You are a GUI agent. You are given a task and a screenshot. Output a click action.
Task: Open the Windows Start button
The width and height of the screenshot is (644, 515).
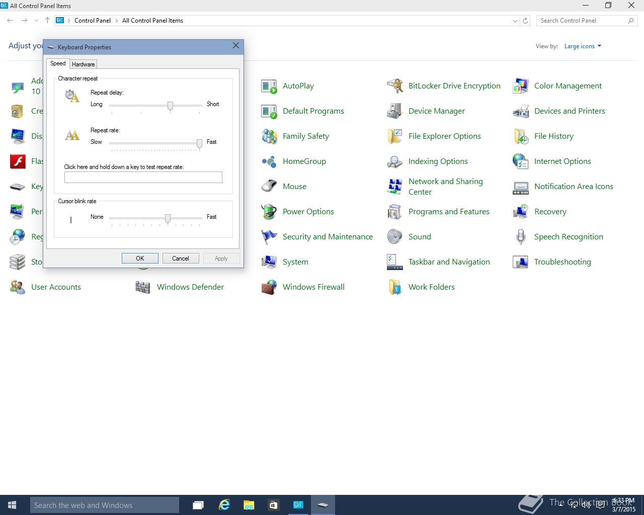click(12, 505)
